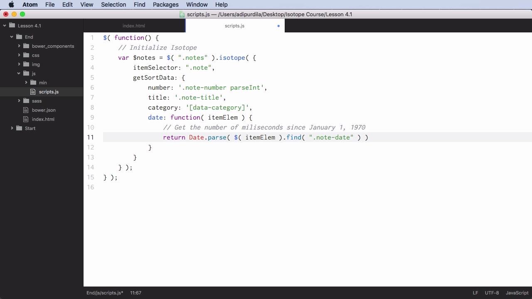Viewport: 532px width, 299px height.
Task: Click the Start folder icon
Action: click(19, 128)
